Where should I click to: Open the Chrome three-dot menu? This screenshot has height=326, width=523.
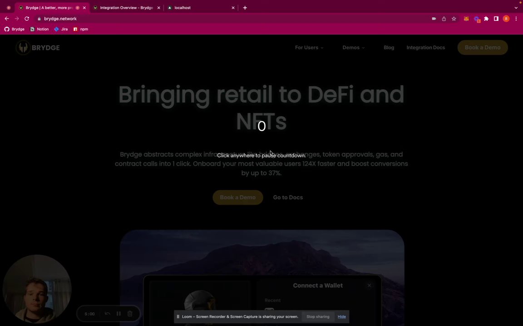[x=516, y=19]
